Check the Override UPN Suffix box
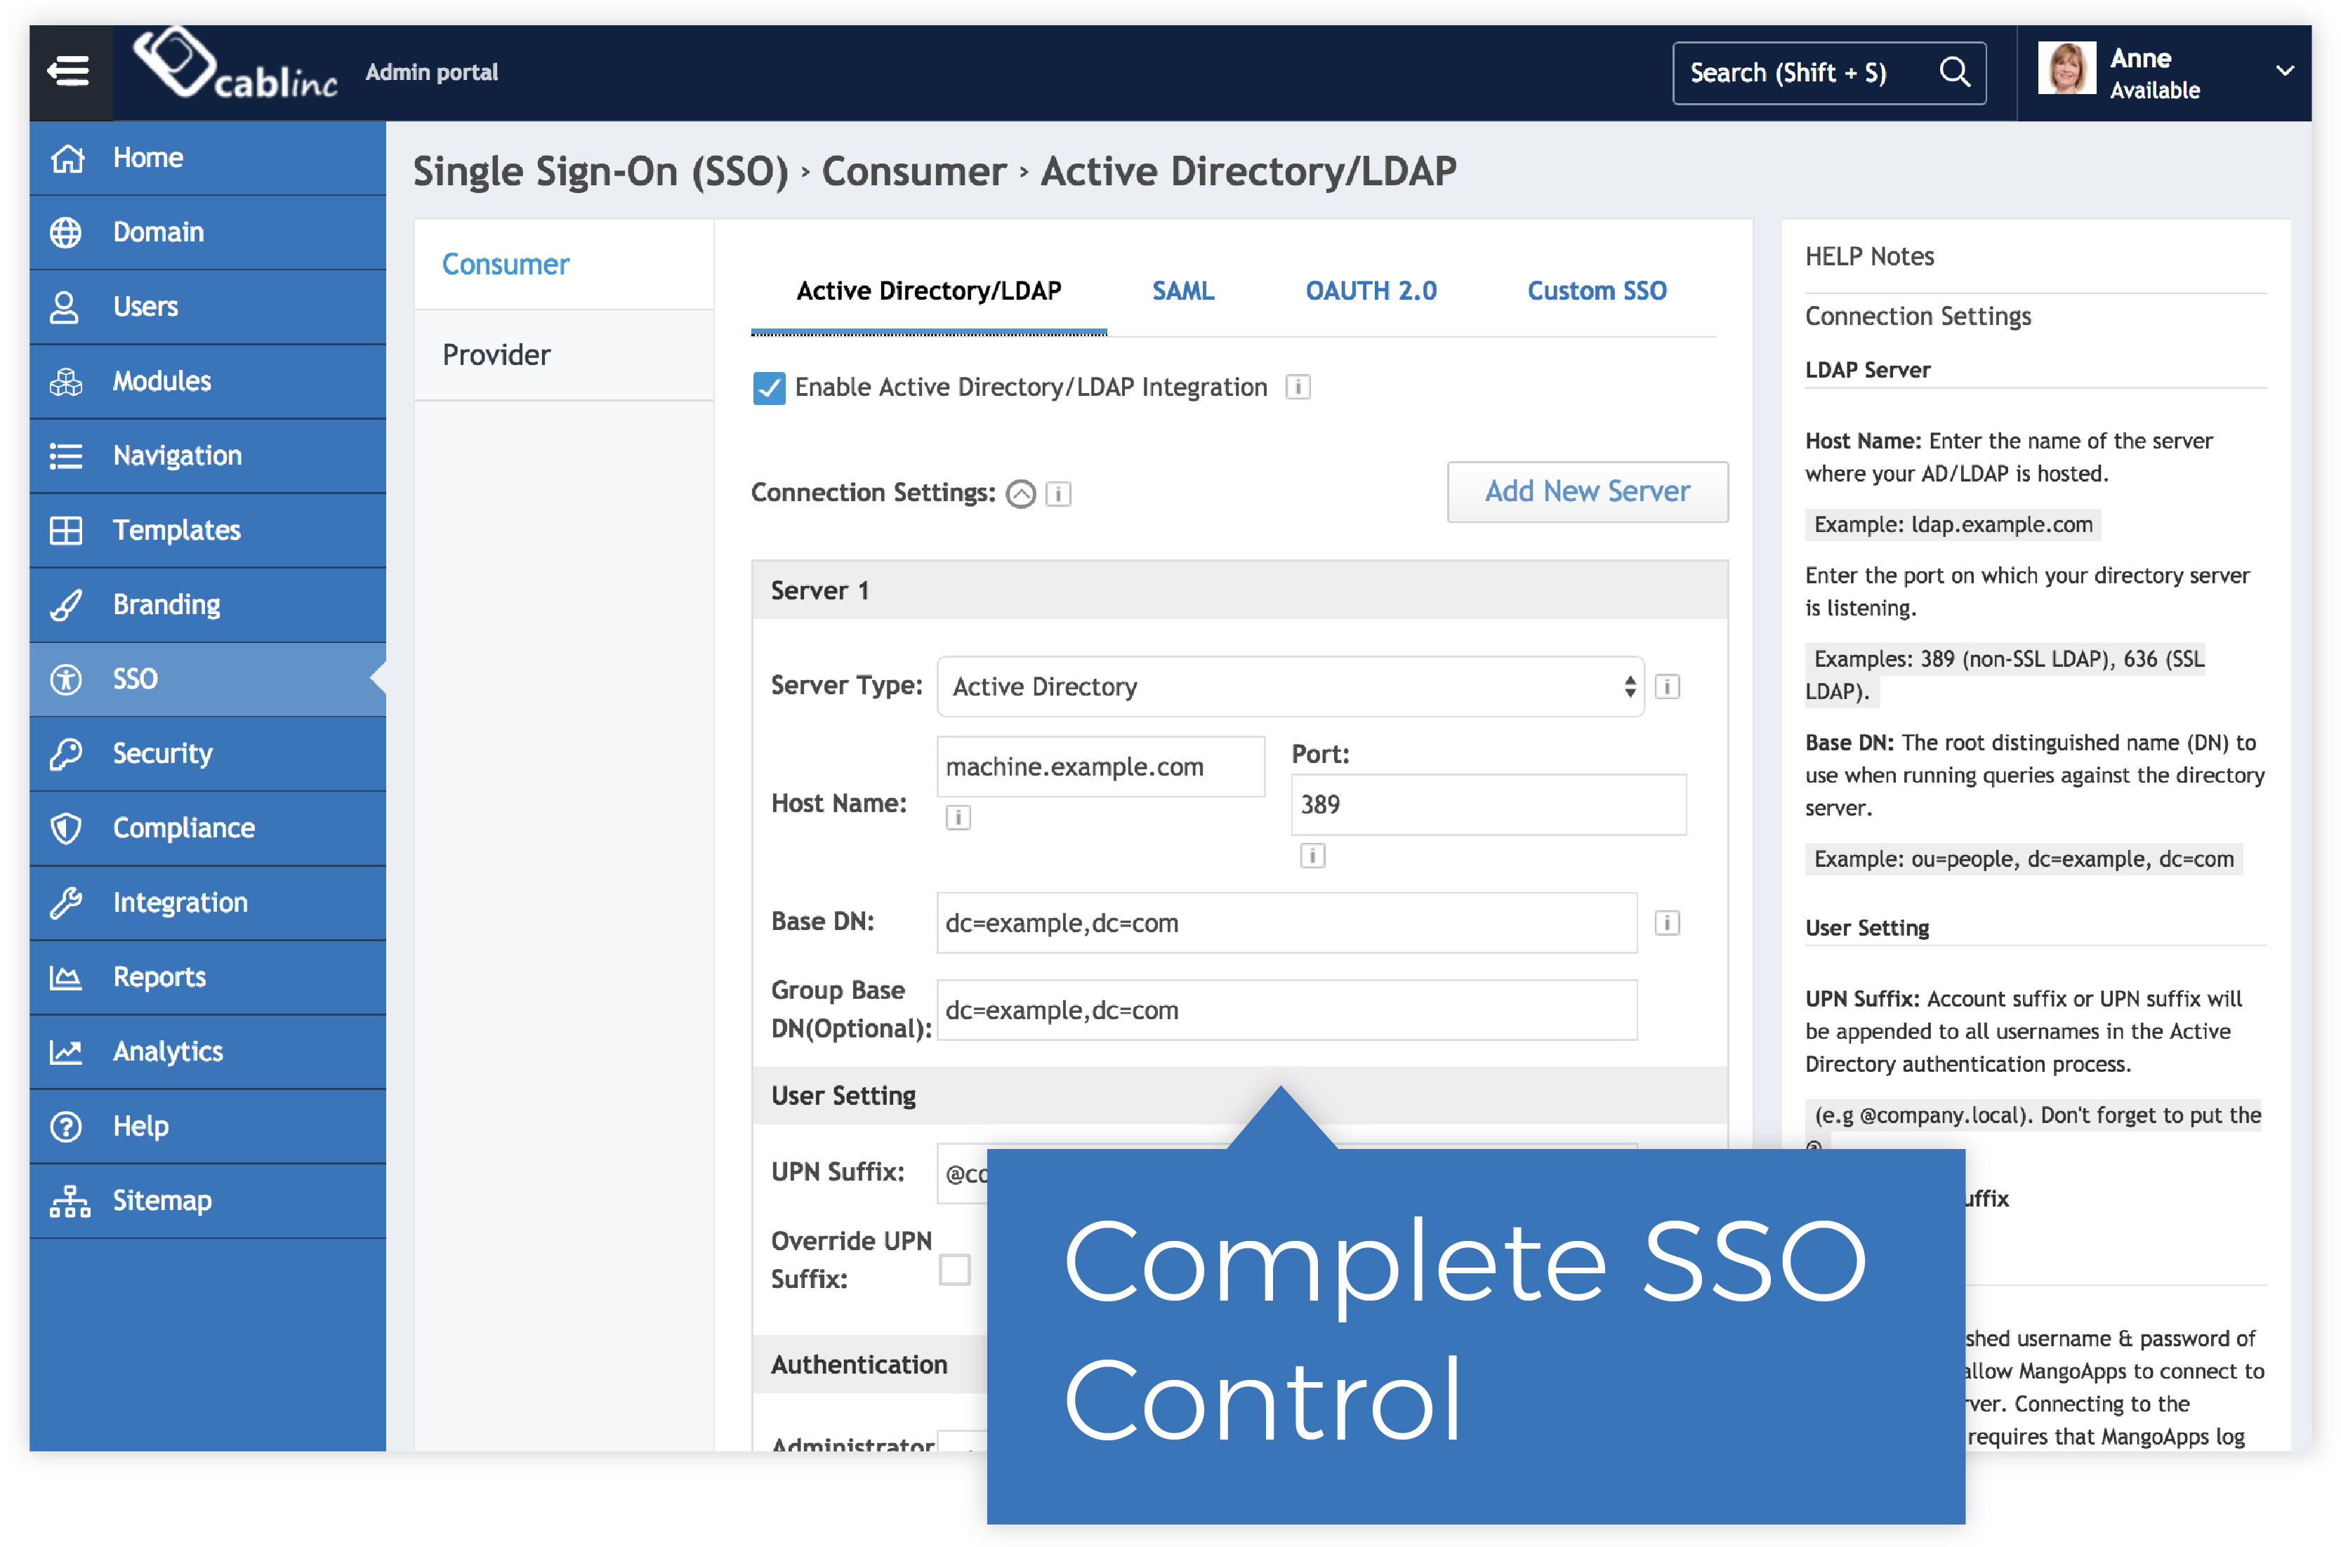The height and width of the screenshot is (1547, 2341). 954,1269
